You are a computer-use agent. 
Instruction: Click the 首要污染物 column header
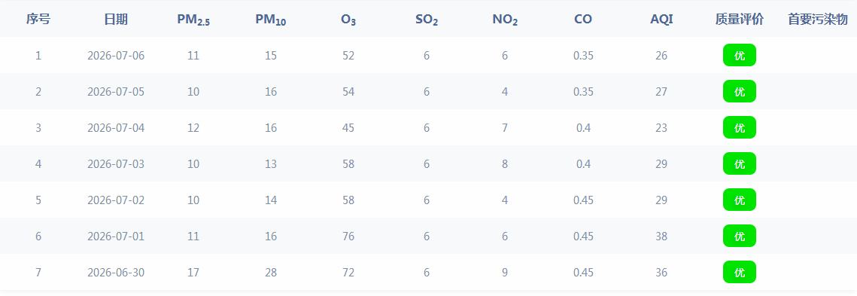[x=818, y=20]
